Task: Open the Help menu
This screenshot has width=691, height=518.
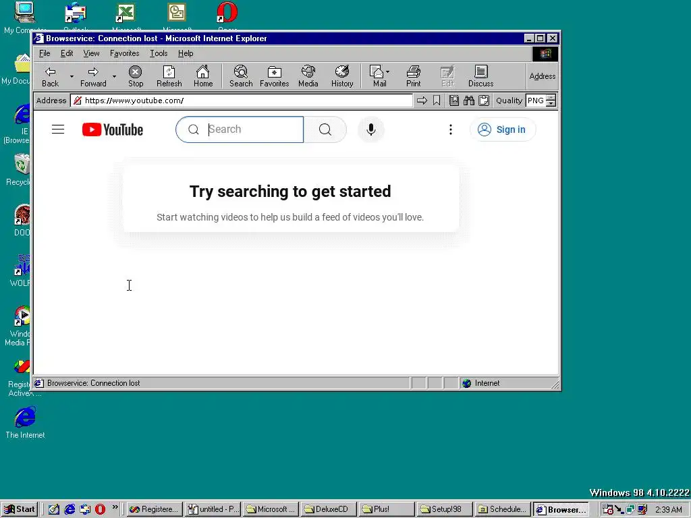Action: pyautogui.click(x=186, y=53)
